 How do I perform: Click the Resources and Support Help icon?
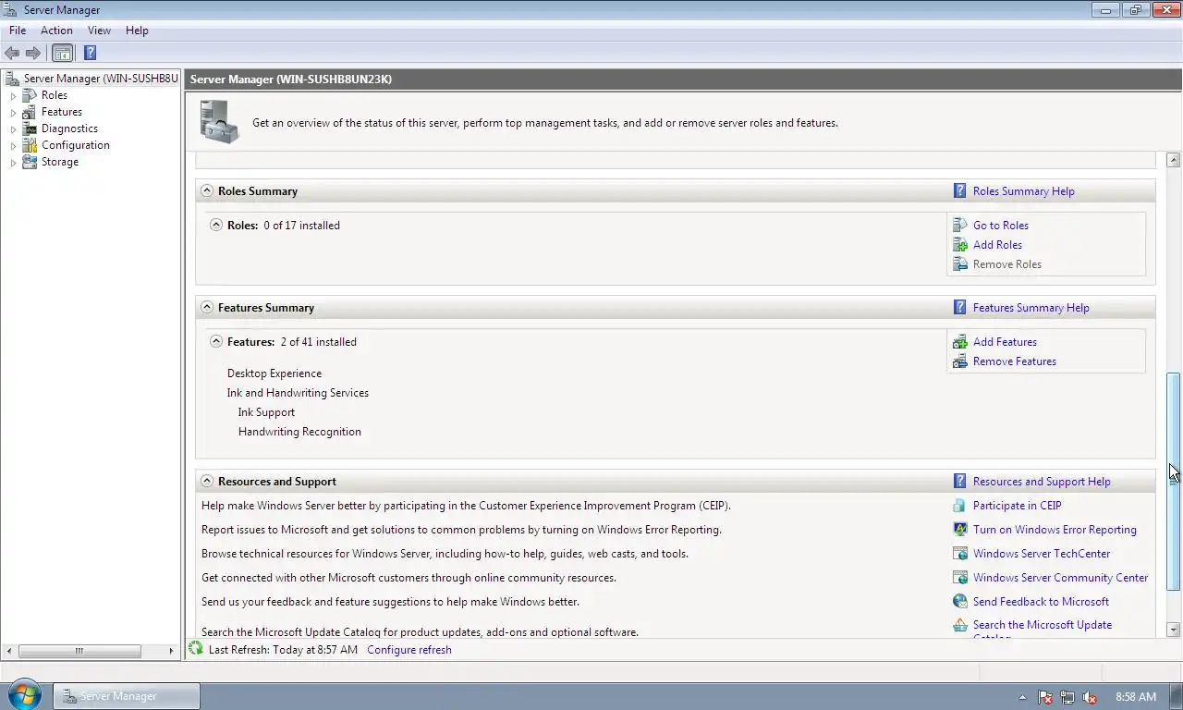pos(960,482)
